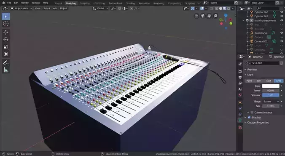Open the Physics properties tab

click(x=240, y=108)
